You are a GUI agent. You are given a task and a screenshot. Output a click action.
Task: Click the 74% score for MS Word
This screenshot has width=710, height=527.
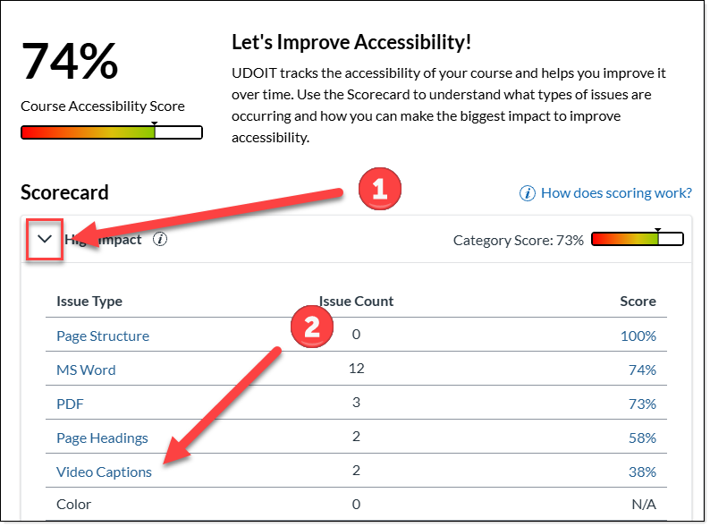click(642, 370)
